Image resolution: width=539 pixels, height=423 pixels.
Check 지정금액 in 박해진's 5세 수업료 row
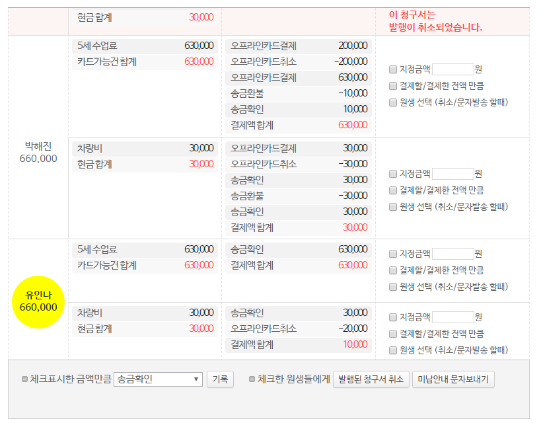(393, 69)
